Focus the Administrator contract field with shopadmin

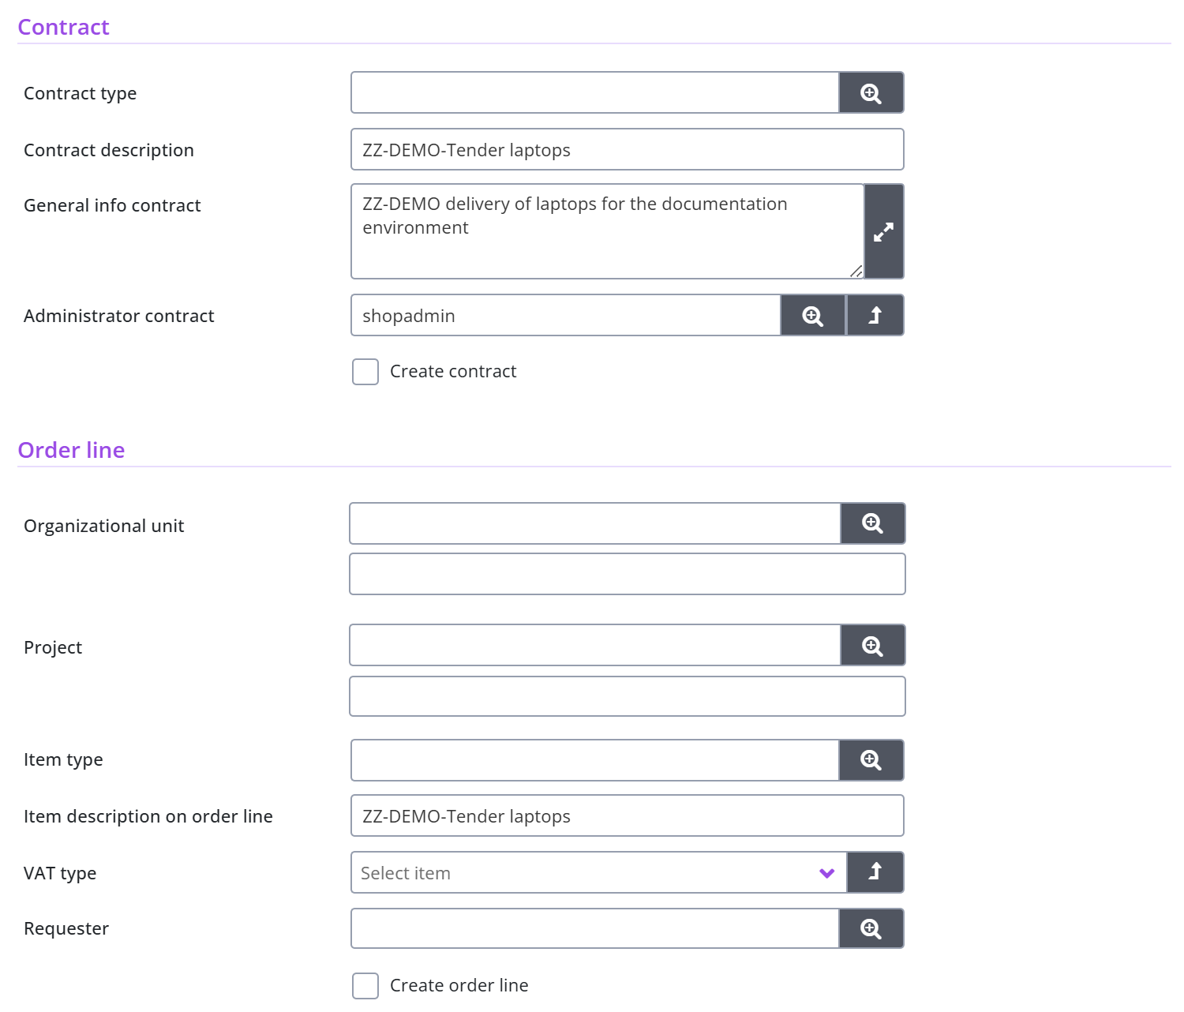click(x=566, y=316)
